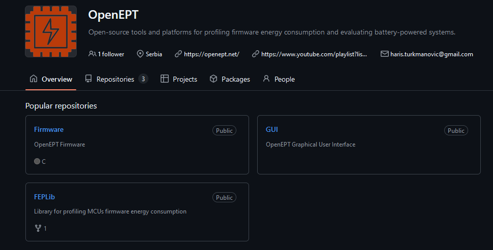493x250 pixels.
Task: Visit the https://openept.net/ website link
Action: pos(211,54)
